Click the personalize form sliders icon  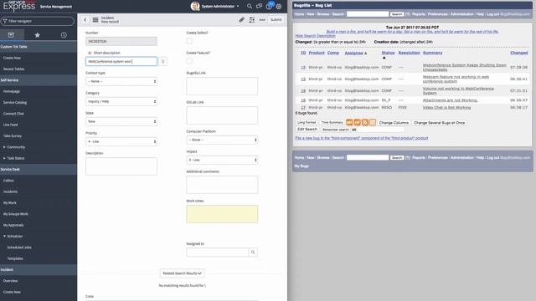click(x=252, y=20)
